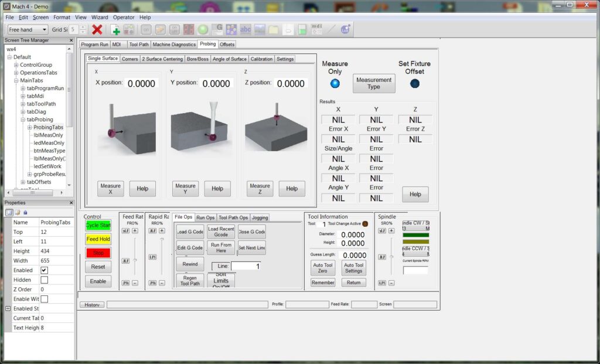Click the Feed Rate override slider

(135, 257)
